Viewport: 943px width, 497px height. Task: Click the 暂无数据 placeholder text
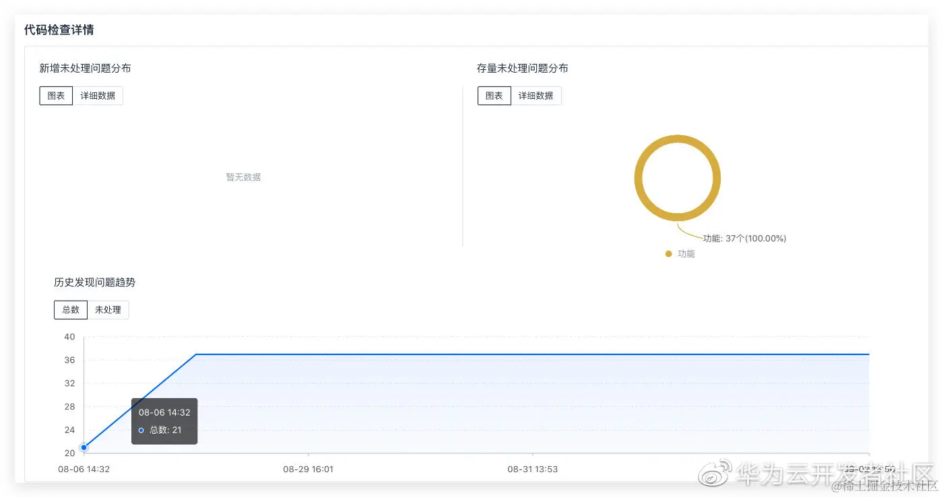pyautogui.click(x=243, y=177)
